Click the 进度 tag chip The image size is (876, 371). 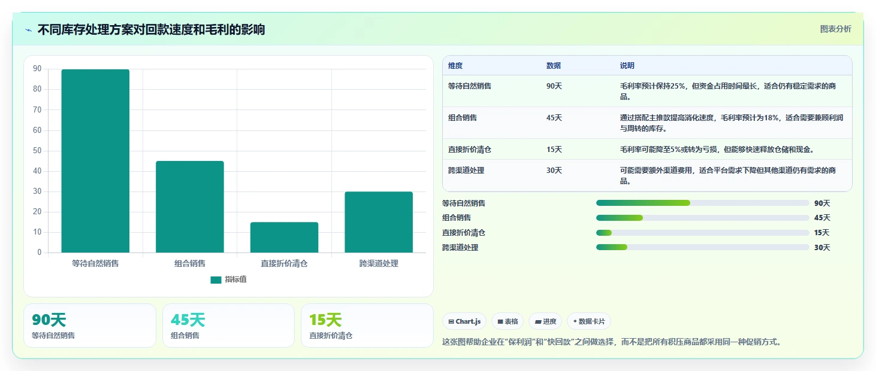click(545, 321)
